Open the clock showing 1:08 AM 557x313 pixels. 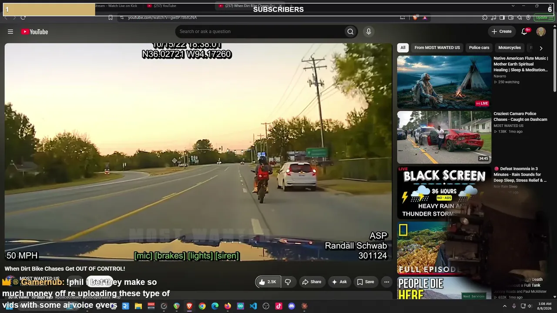pos(544,306)
